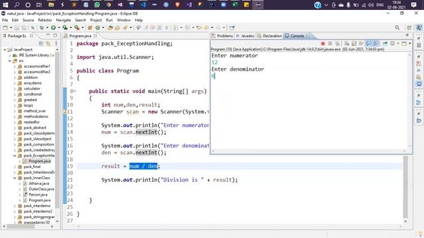This screenshot has height=238, width=424.
Task: Click the External Tools run icon
Action: tap(77, 28)
